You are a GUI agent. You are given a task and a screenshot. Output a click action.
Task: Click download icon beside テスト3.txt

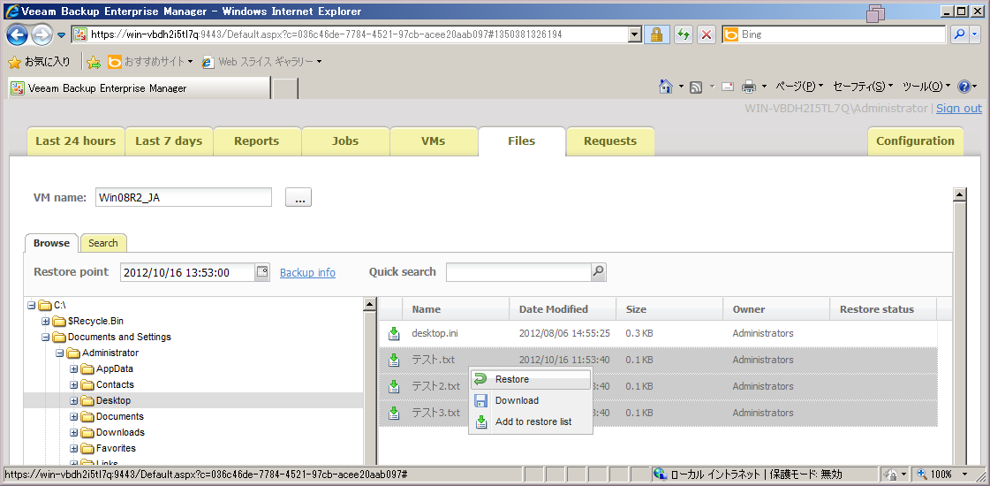393,413
